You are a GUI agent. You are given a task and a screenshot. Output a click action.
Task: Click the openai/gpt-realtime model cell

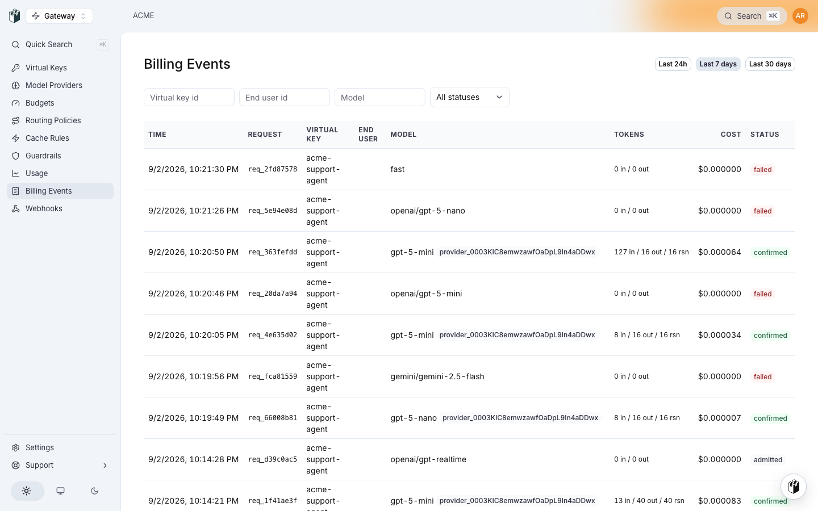click(428, 459)
